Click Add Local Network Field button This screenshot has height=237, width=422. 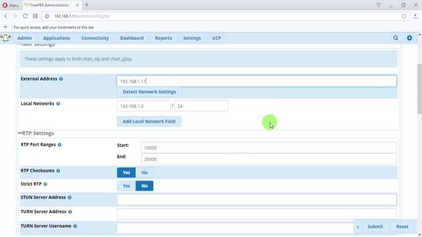[x=149, y=121]
